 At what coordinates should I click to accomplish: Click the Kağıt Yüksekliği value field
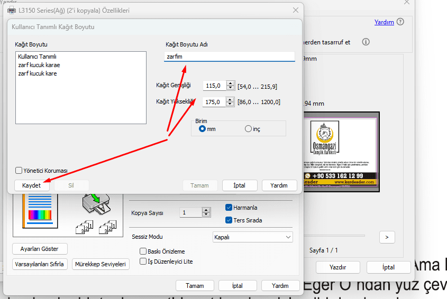click(214, 102)
